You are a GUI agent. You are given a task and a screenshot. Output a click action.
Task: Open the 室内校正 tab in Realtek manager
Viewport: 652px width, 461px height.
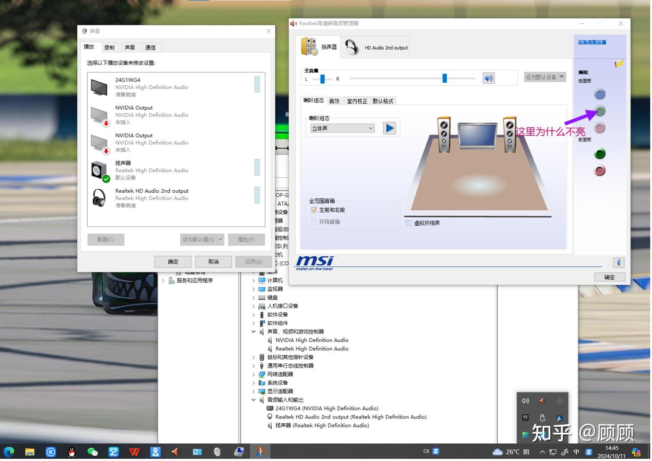[x=357, y=101]
